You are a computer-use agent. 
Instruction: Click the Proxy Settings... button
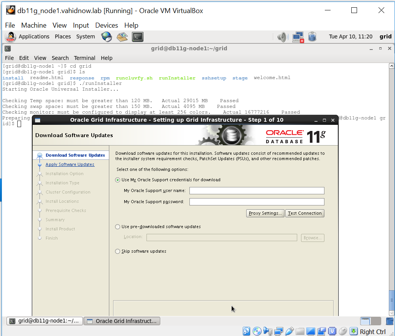click(265, 214)
